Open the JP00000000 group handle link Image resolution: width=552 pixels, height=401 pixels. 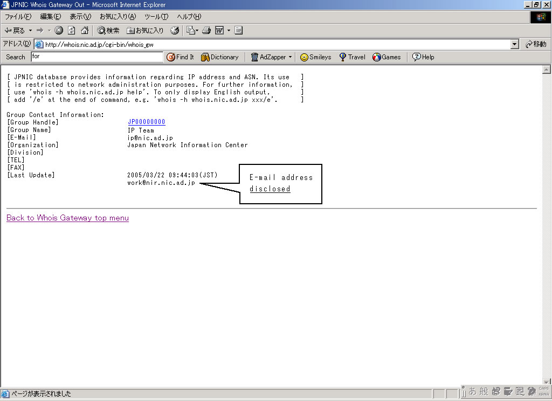[x=147, y=122]
